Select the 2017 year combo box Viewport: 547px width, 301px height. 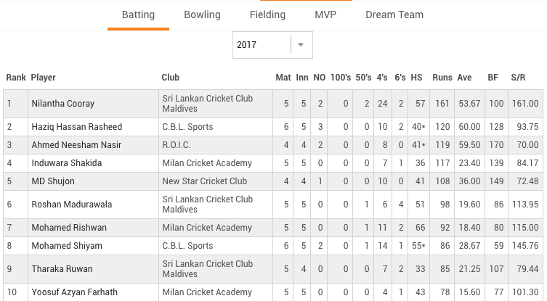click(x=272, y=45)
